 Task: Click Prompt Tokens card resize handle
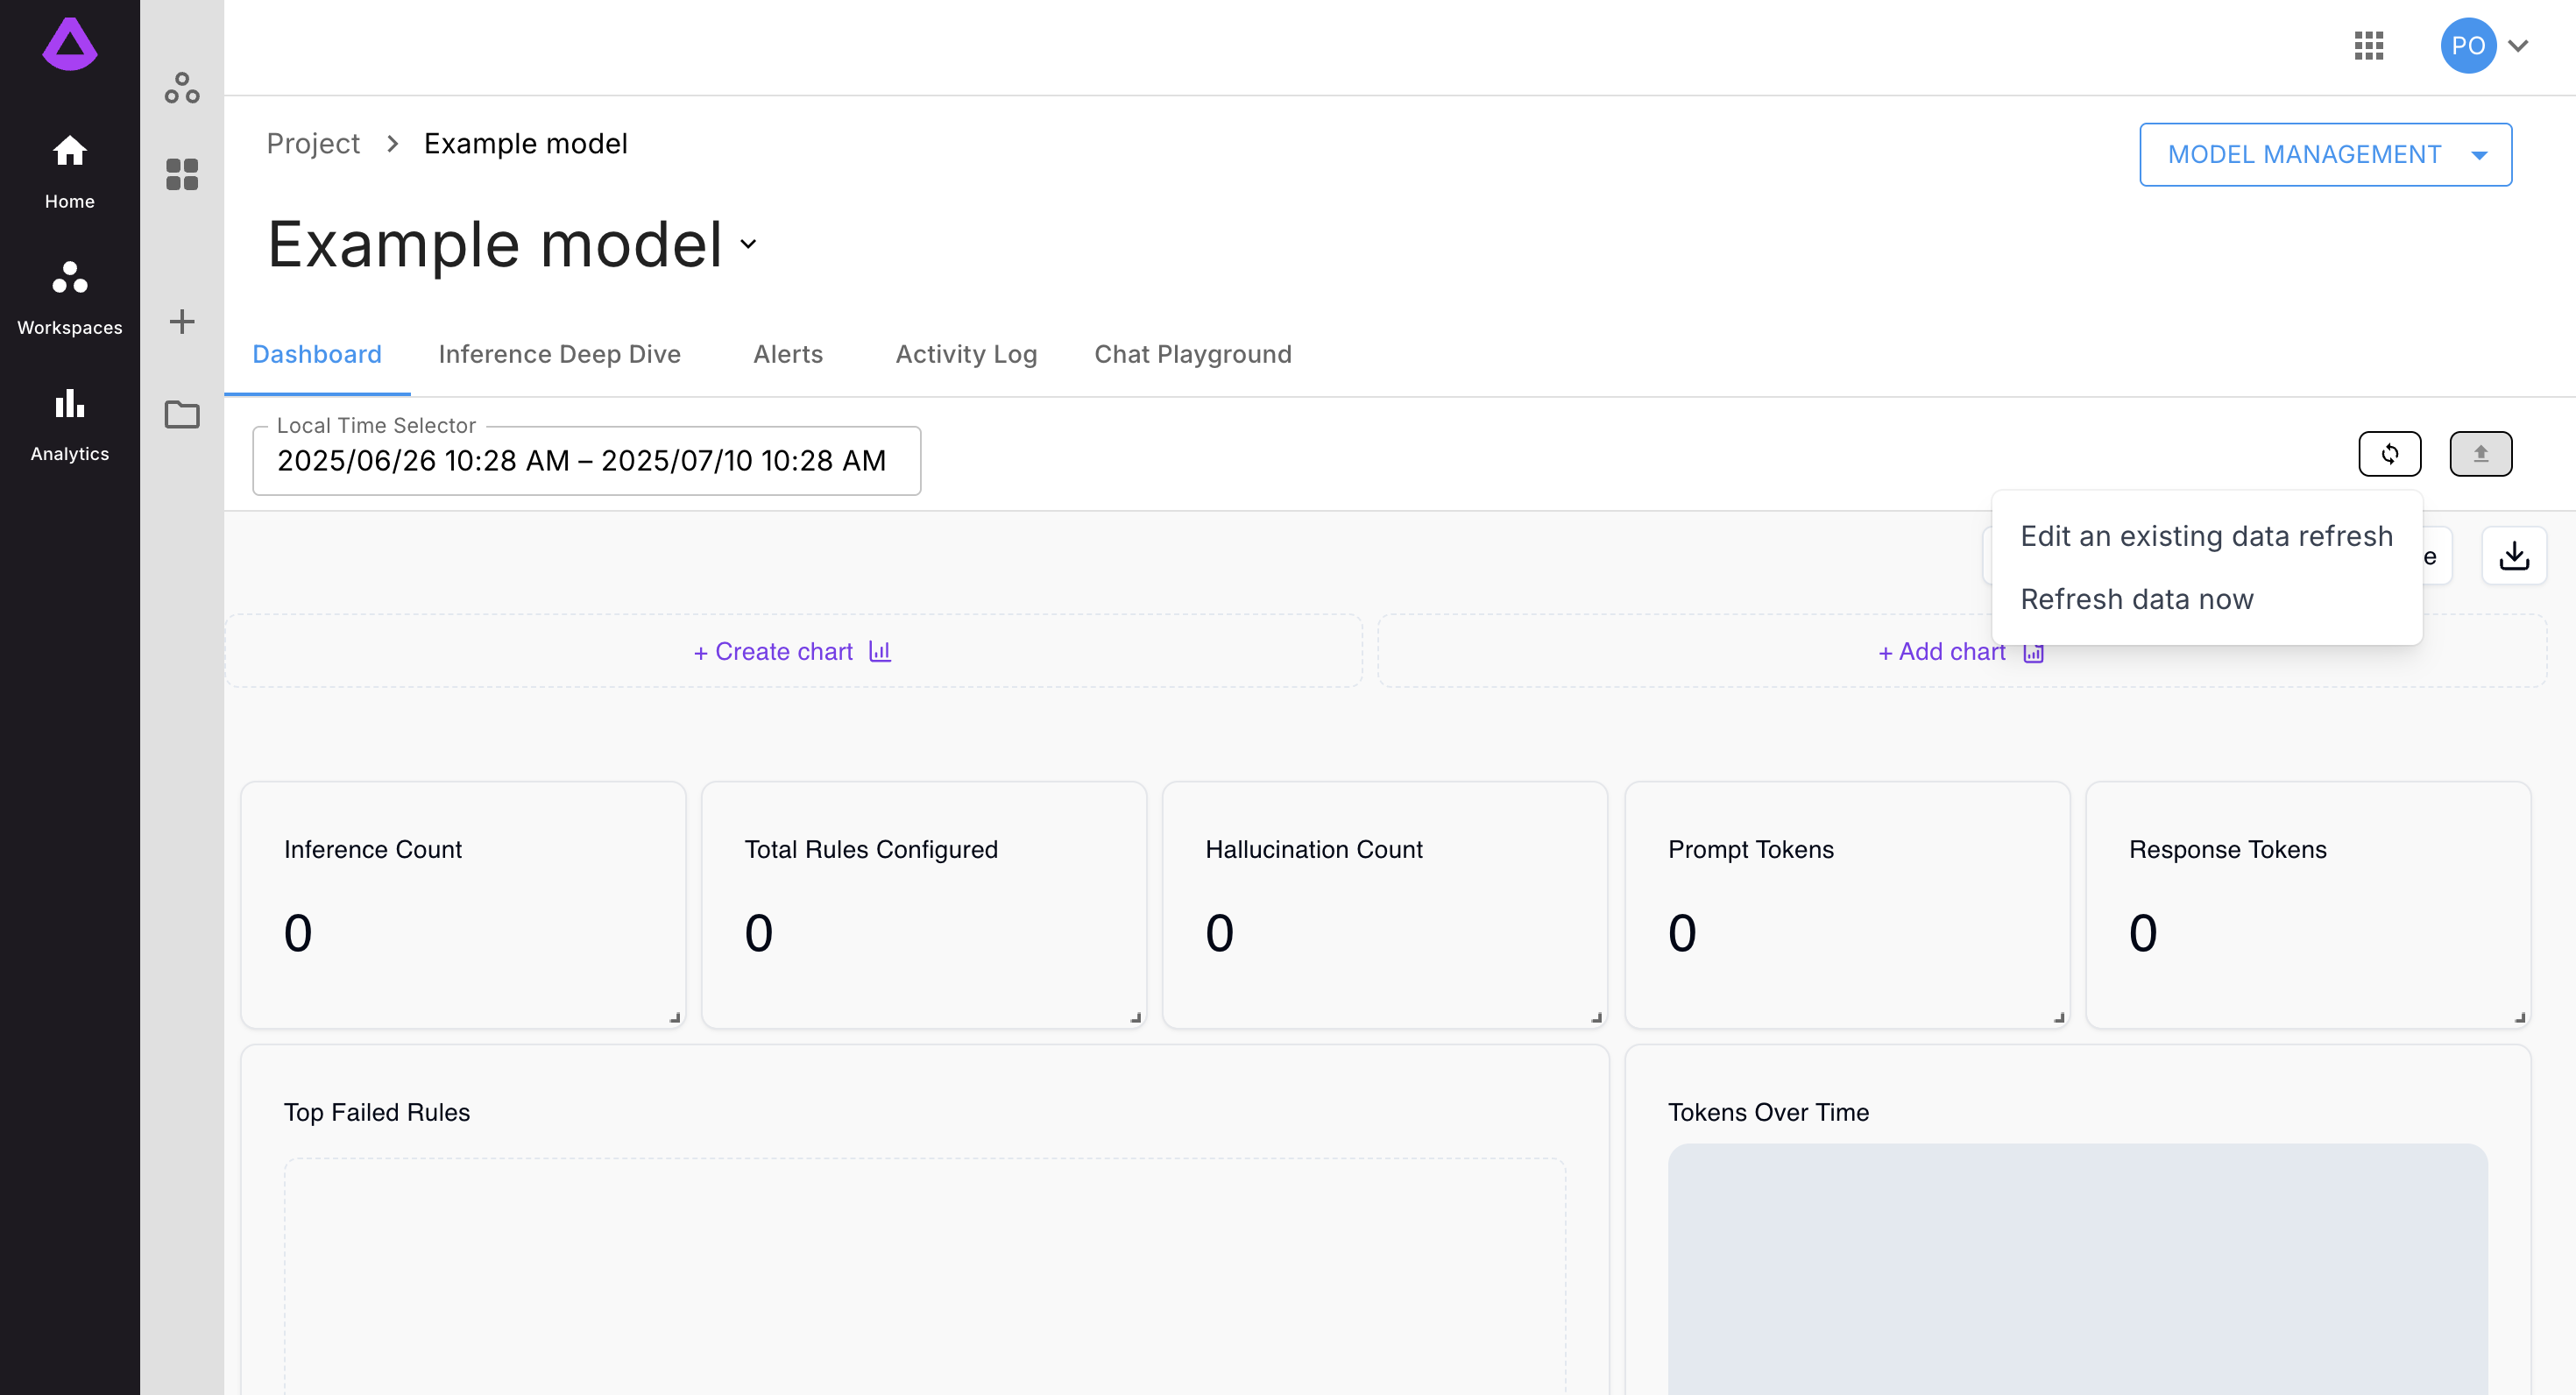2059,1018
